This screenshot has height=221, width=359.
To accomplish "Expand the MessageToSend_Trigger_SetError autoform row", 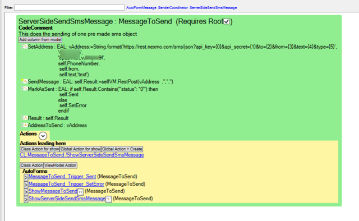I will point(26,185).
